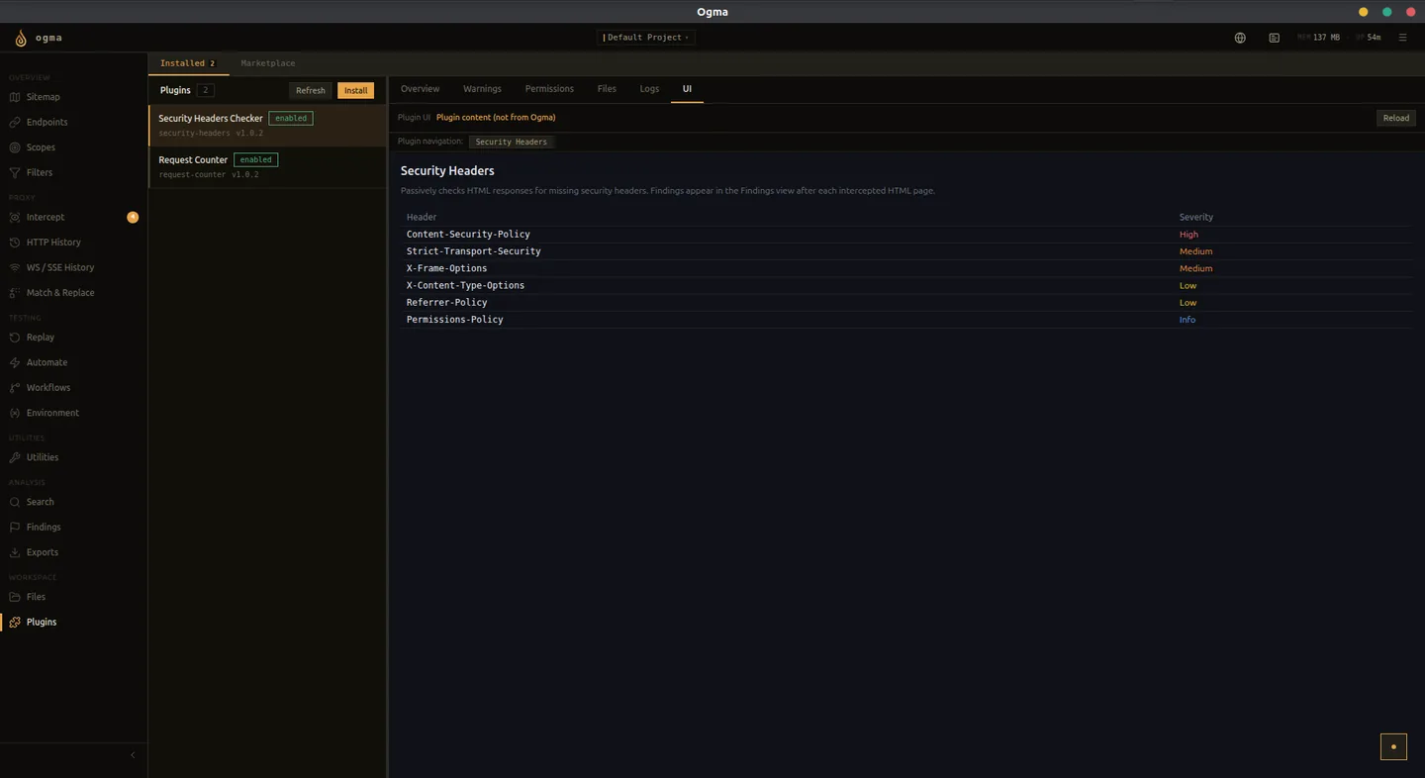This screenshot has width=1425, height=778.
Task: Click the Intercept sidebar icon
Action: pyautogui.click(x=15, y=217)
